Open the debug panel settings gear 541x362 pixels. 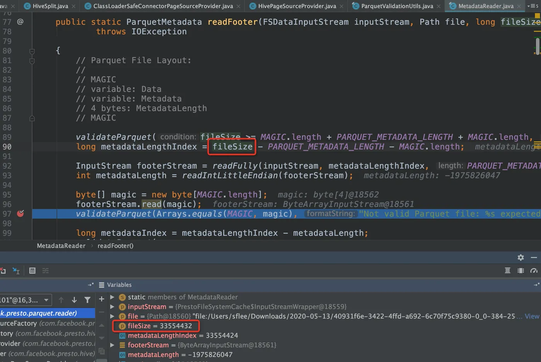pyautogui.click(x=521, y=257)
